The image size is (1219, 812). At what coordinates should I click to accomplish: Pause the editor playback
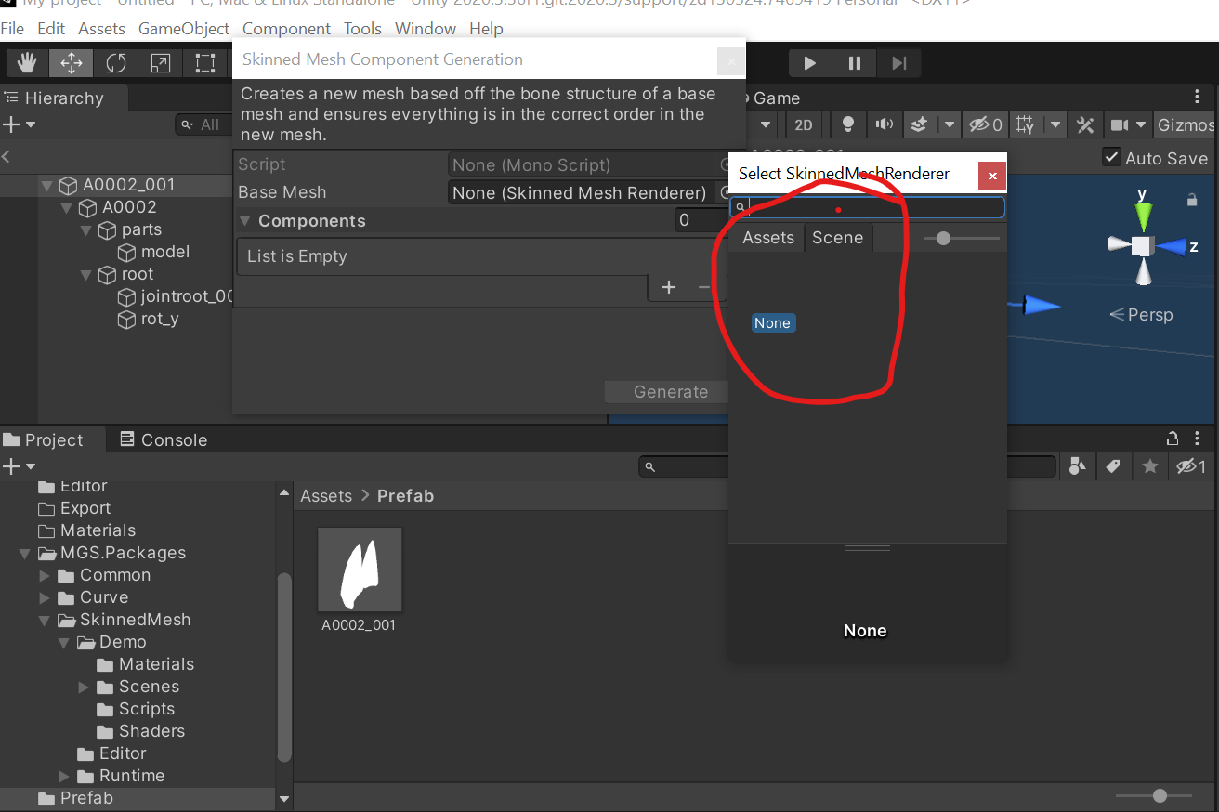pyautogui.click(x=855, y=63)
